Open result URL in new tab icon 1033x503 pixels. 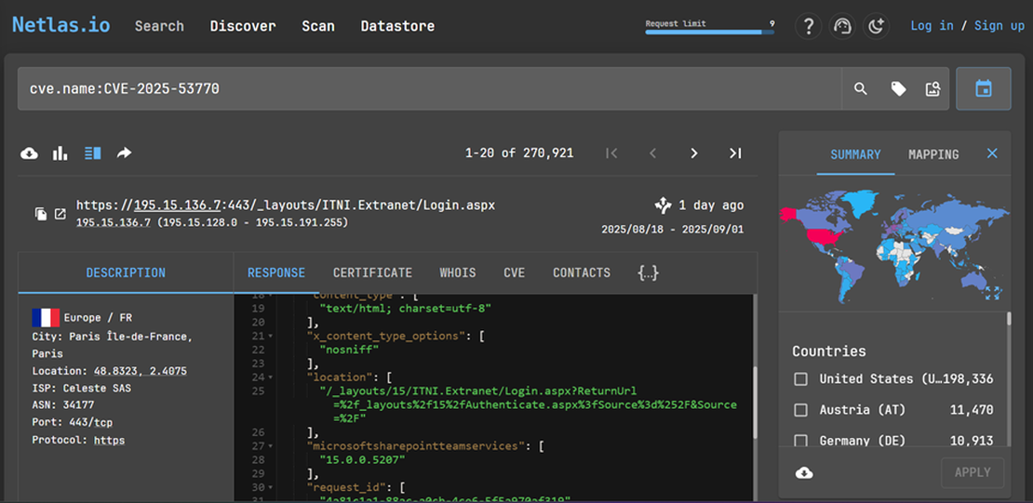[x=60, y=214]
